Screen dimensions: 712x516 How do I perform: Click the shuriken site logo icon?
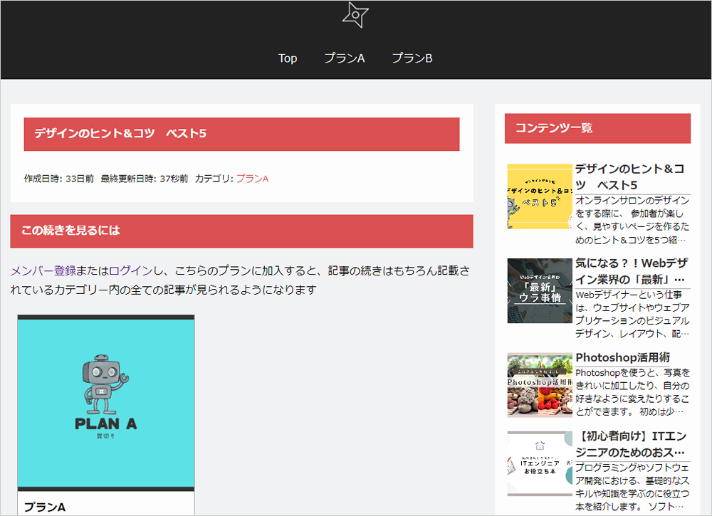coord(355,15)
